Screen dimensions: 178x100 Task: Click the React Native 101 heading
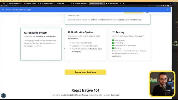click(x=85, y=90)
